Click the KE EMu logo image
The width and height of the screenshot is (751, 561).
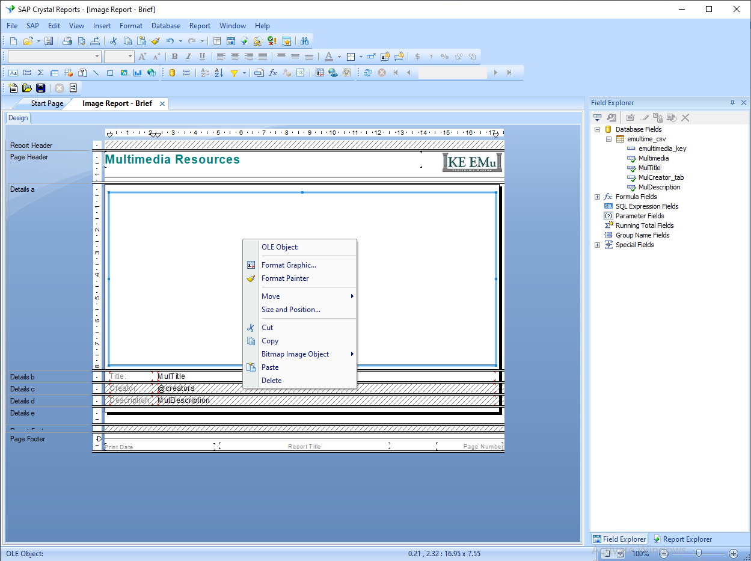click(x=472, y=162)
